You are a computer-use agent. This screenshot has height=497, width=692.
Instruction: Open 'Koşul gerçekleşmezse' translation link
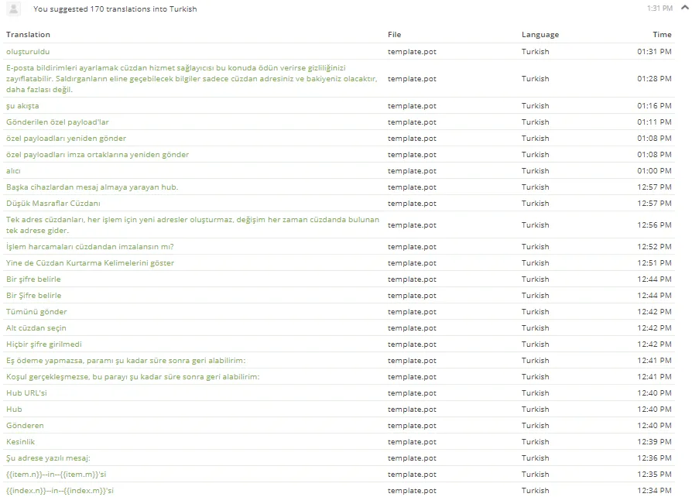[x=133, y=377]
